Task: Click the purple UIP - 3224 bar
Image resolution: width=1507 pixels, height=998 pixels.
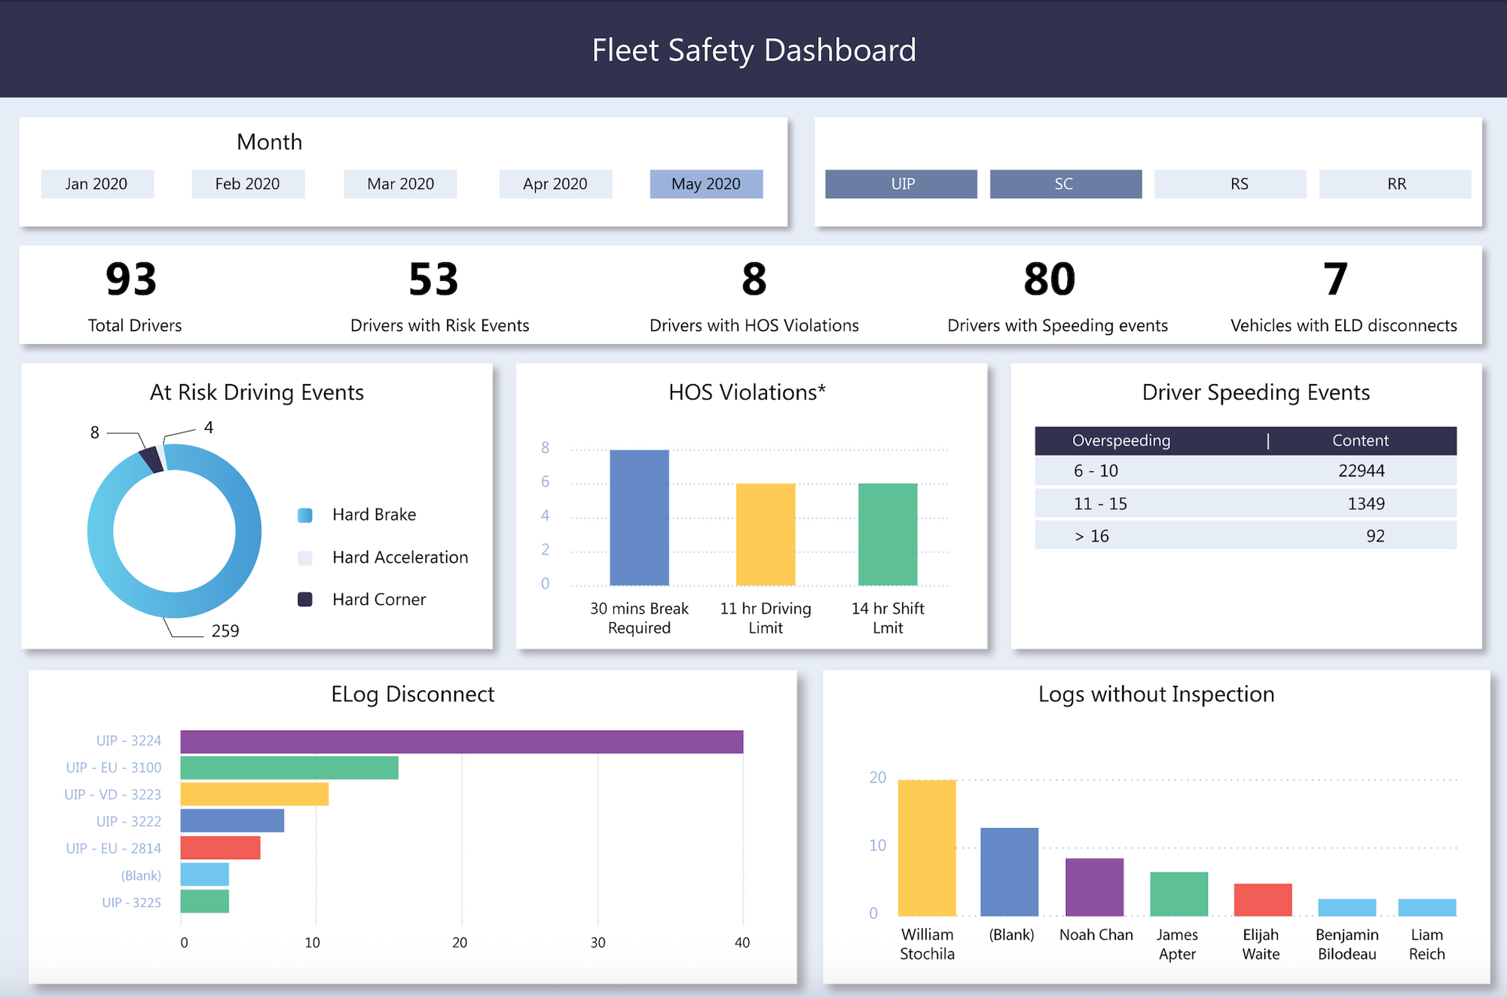Action: [x=461, y=742]
